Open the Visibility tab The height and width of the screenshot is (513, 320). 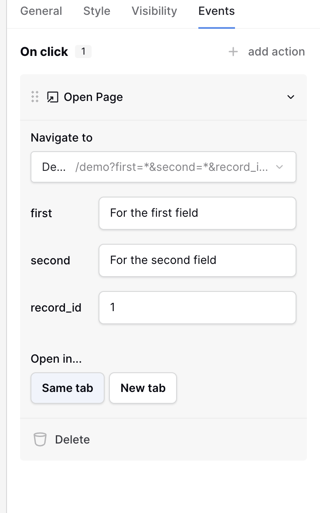click(x=154, y=11)
